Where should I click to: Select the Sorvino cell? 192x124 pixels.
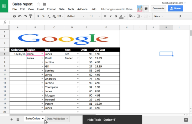54,71
